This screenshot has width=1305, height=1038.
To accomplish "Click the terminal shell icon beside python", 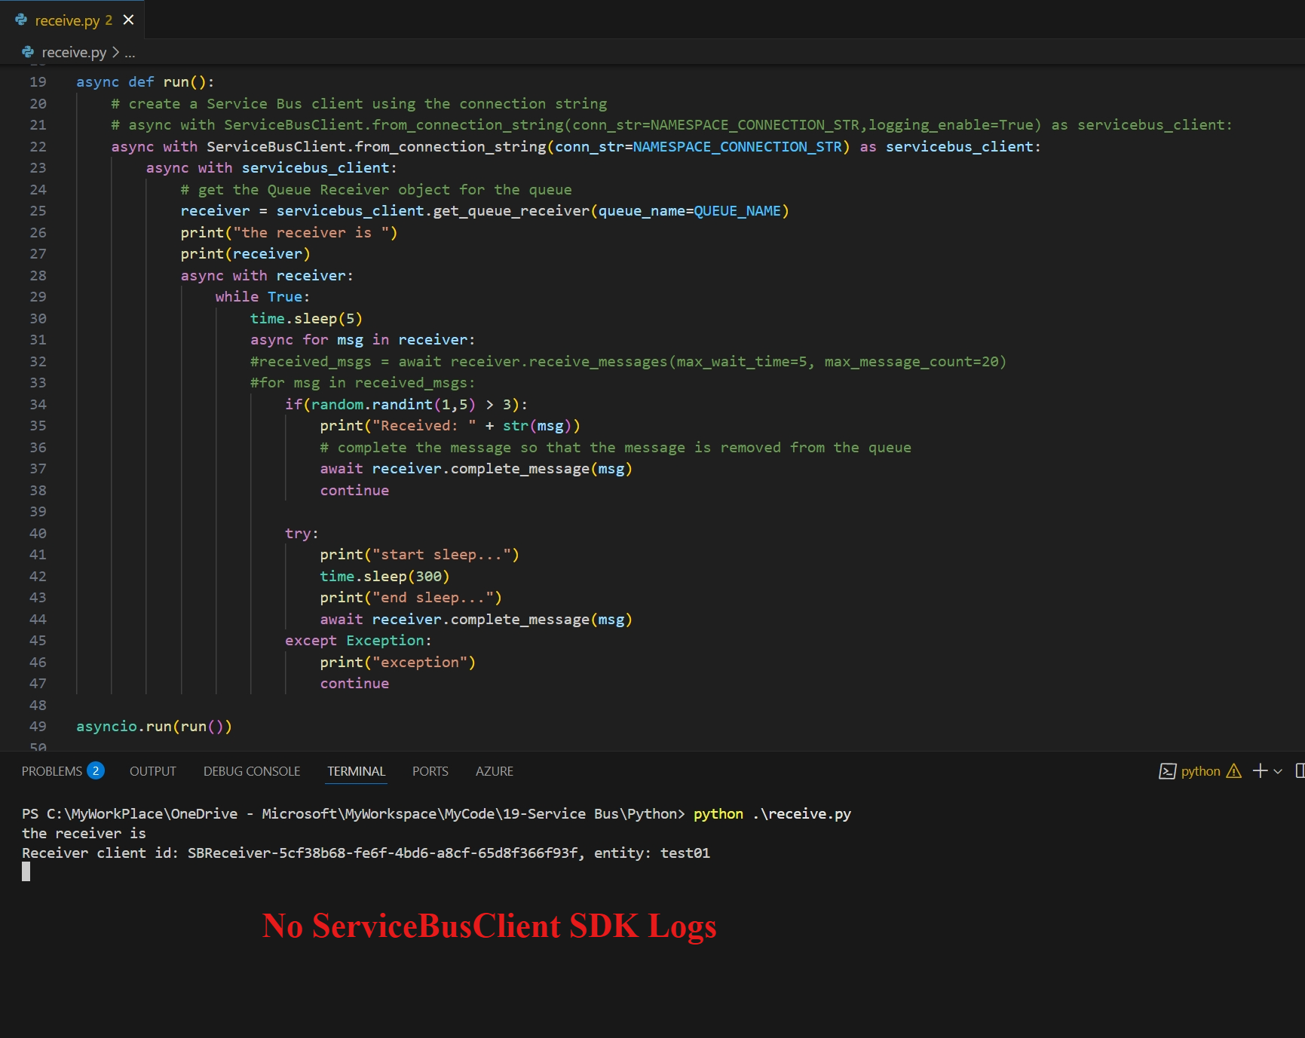I will [1167, 771].
